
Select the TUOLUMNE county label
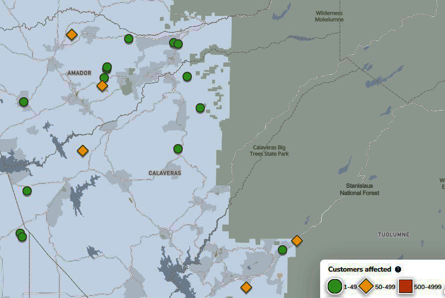tap(394, 235)
